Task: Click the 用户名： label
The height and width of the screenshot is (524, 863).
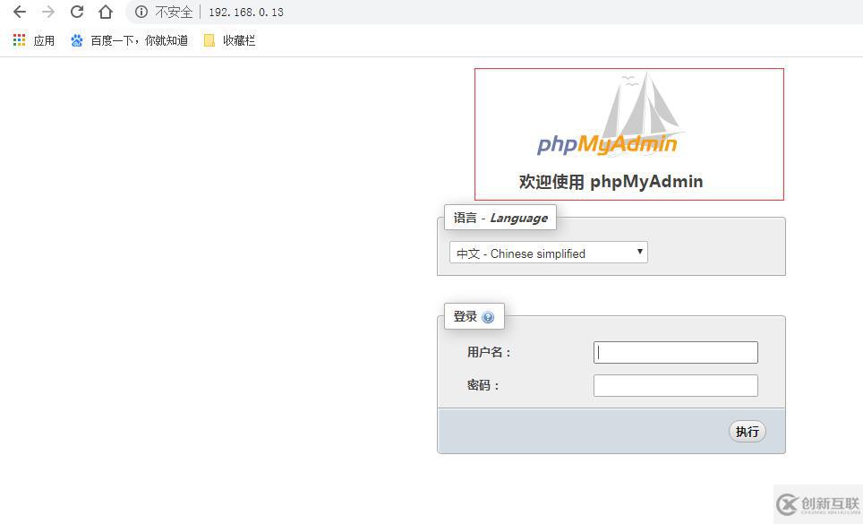Action: click(x=490, y=352)
